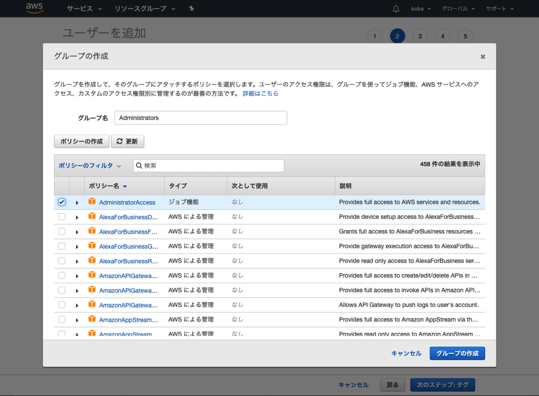Image resolution: width=539 pixels, height=396 pixels.
Task: Click the pin star icon in navbar
Action: click(192, 9)
